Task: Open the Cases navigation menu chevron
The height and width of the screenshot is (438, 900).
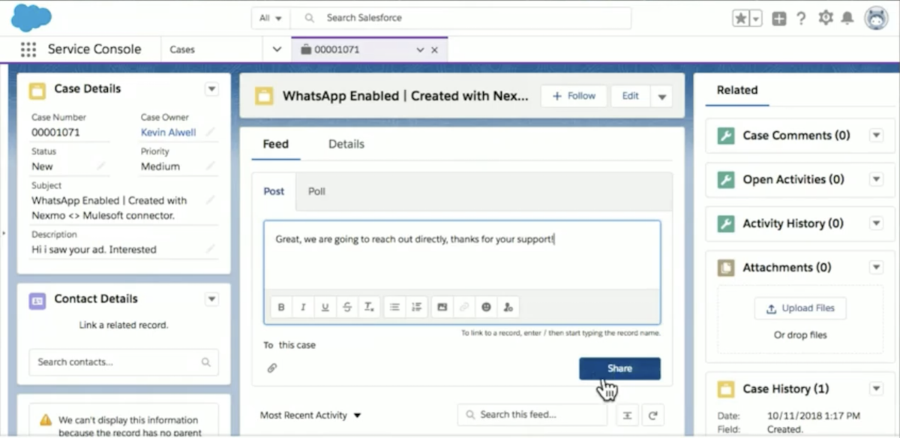Action: [x=277, y=49]
